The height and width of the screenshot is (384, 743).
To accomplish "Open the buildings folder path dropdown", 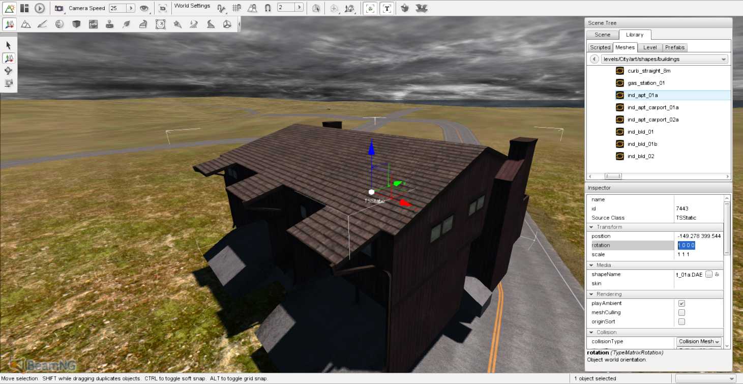I will 664,59.
